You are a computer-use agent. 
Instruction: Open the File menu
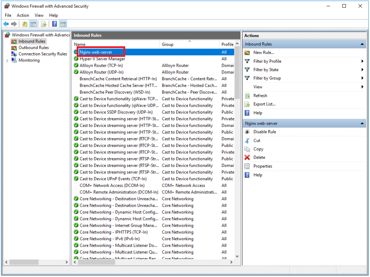(x=8, y=15)
